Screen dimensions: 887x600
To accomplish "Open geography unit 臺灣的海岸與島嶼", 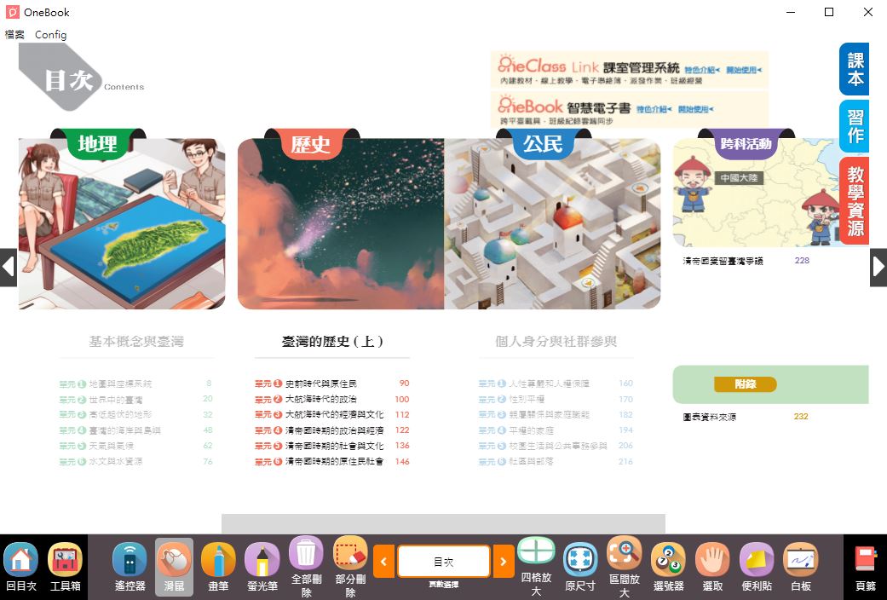I will coord(135,430).
